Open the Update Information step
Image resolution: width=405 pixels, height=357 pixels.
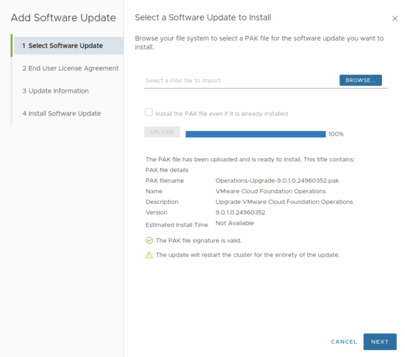[x=55, y=91]
